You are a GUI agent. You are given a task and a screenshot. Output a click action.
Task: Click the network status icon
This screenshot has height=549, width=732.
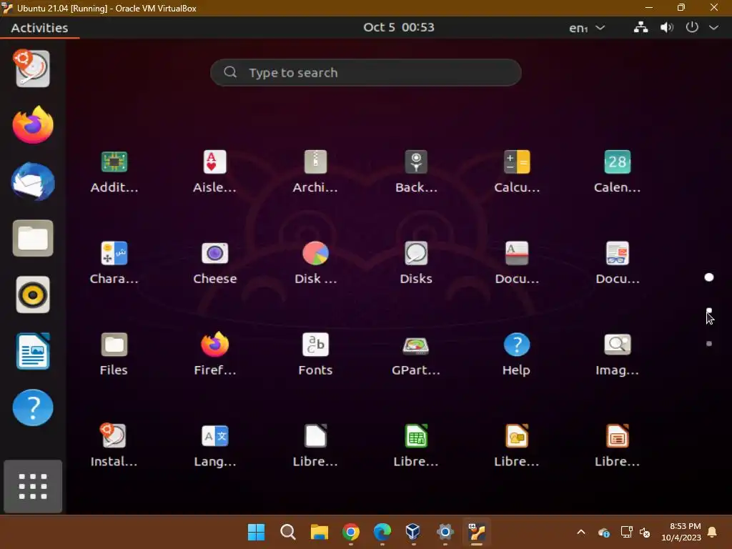(640, 27)
